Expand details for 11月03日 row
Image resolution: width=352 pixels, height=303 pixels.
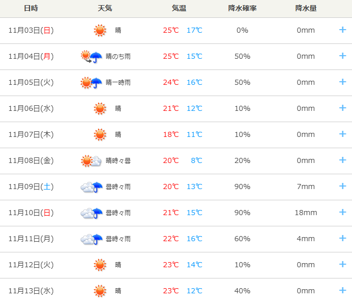(x=343, y=30)
